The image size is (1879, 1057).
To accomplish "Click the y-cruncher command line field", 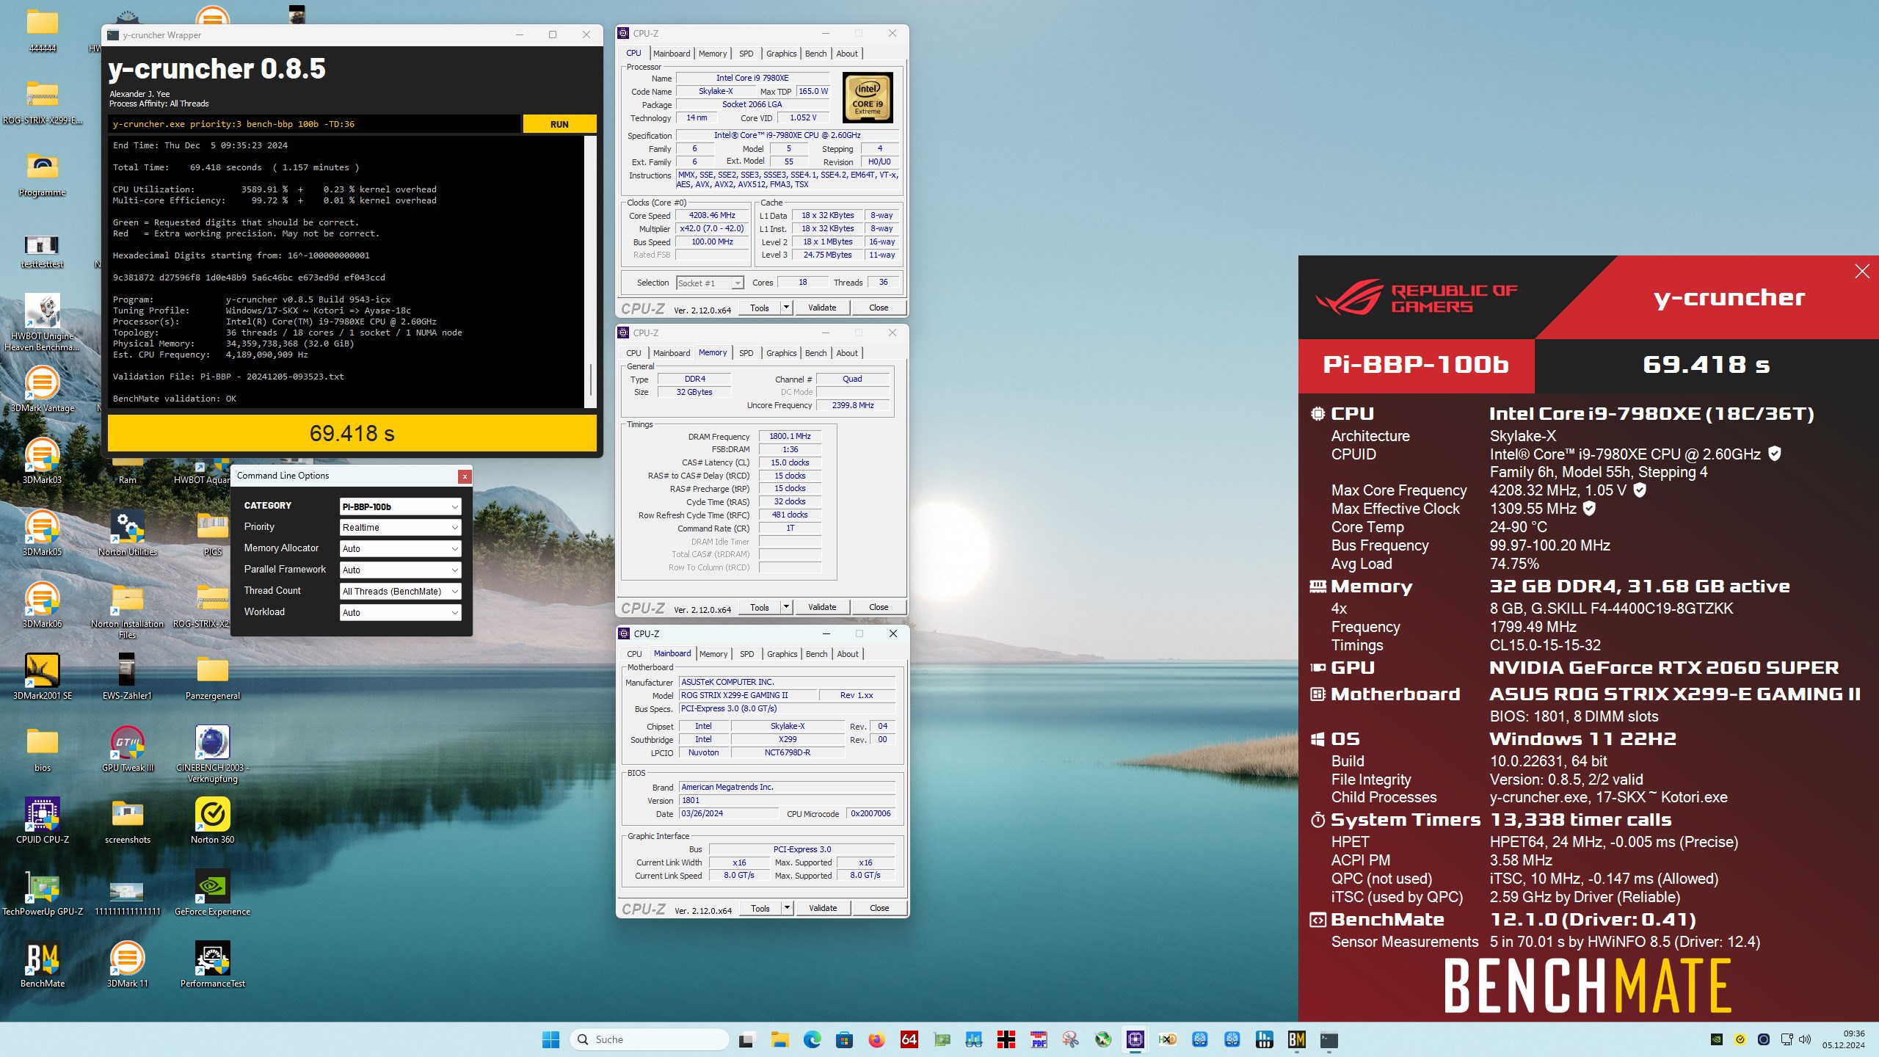I will [314, 124].
